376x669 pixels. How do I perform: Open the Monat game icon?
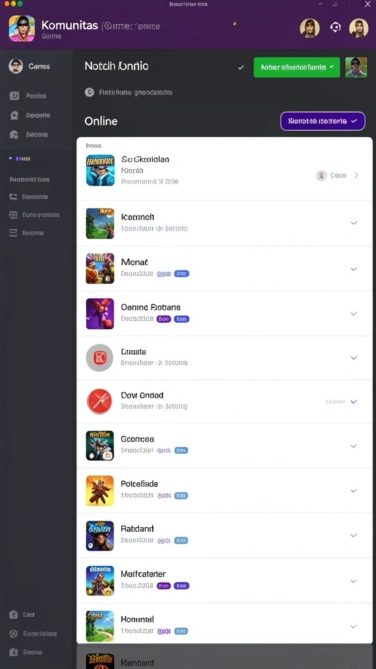pyautogui.click(x=100, y=269)
